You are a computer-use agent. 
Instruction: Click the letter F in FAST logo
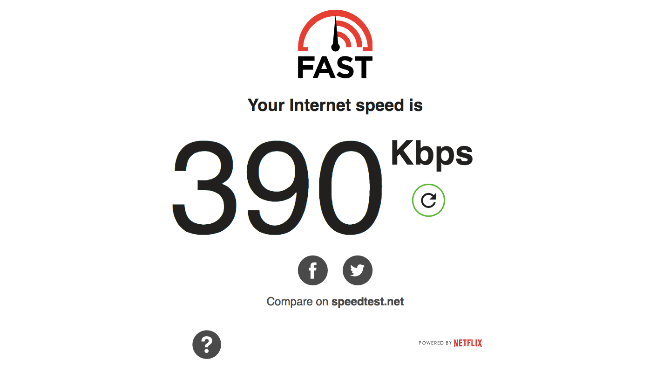[305, 67]
